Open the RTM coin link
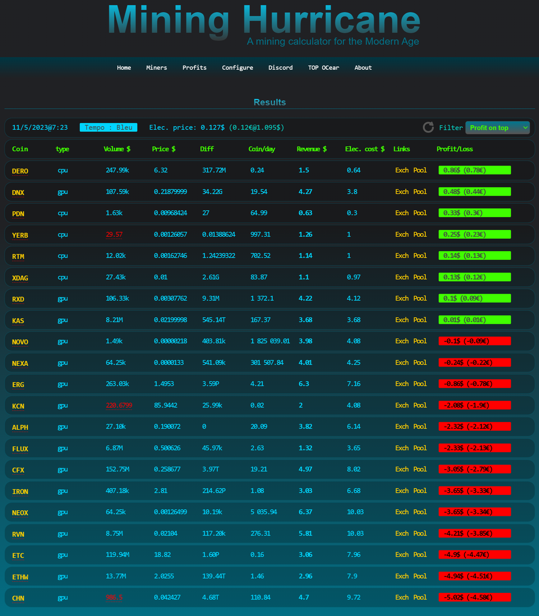Screen dimensions: 539x616 coord(18,256)
